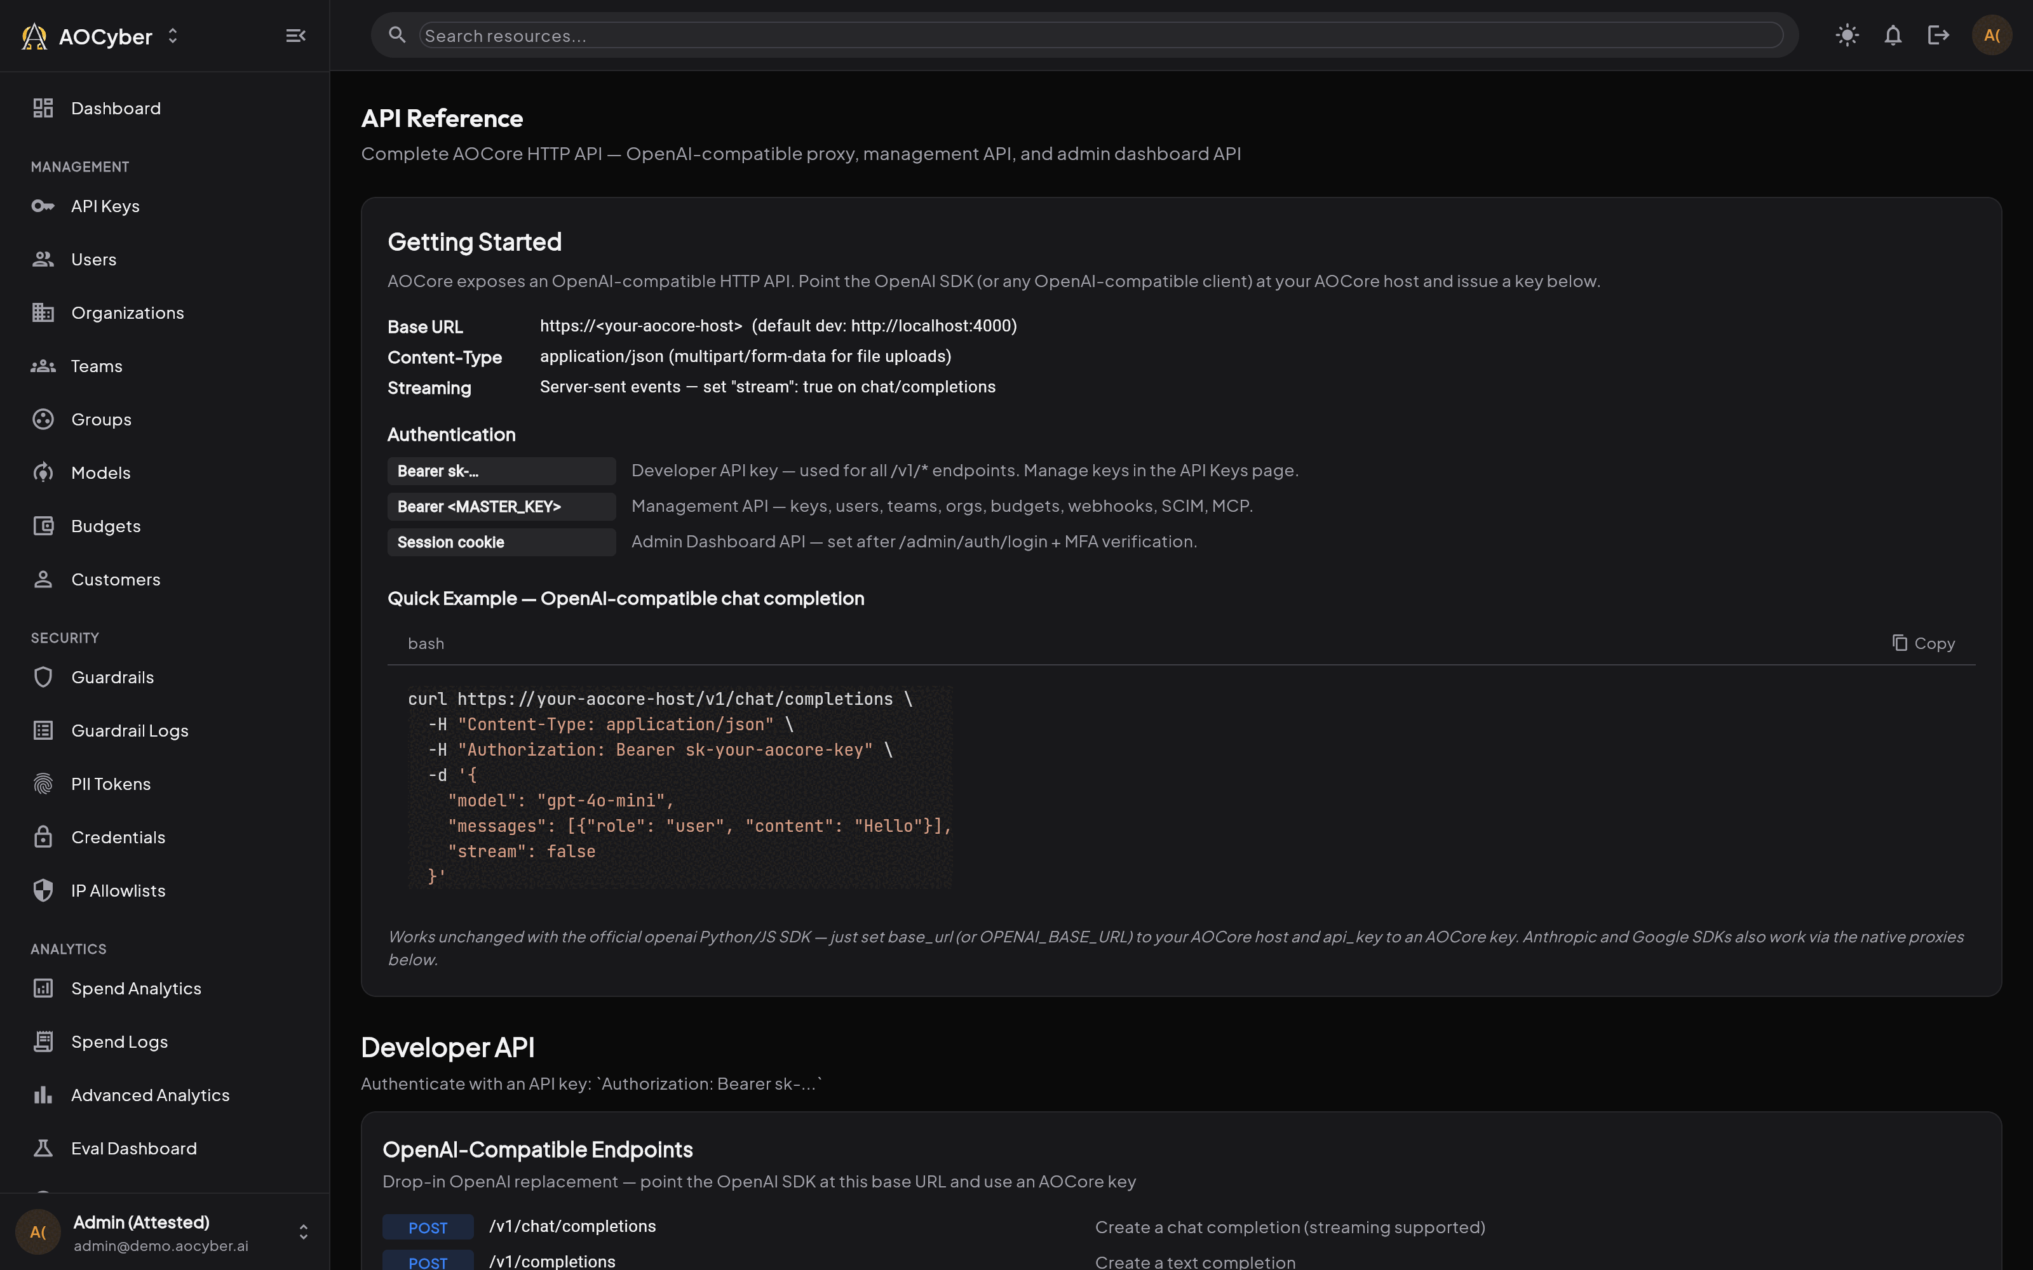Focus the Search resources input field
The width and height of the screenshot is (2033, 1270).
tap(1100, 36)
